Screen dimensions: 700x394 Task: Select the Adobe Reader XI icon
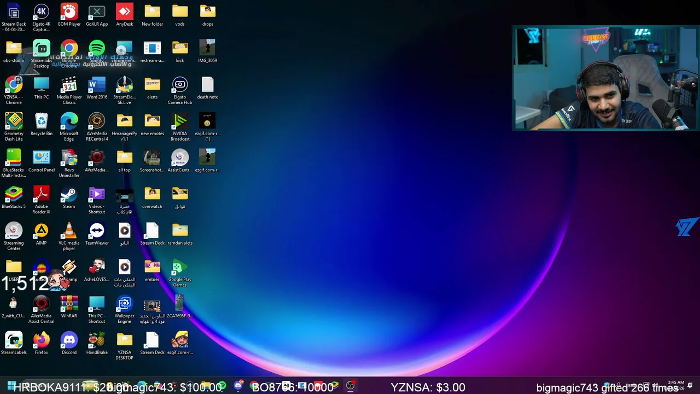tap(41, 200)
